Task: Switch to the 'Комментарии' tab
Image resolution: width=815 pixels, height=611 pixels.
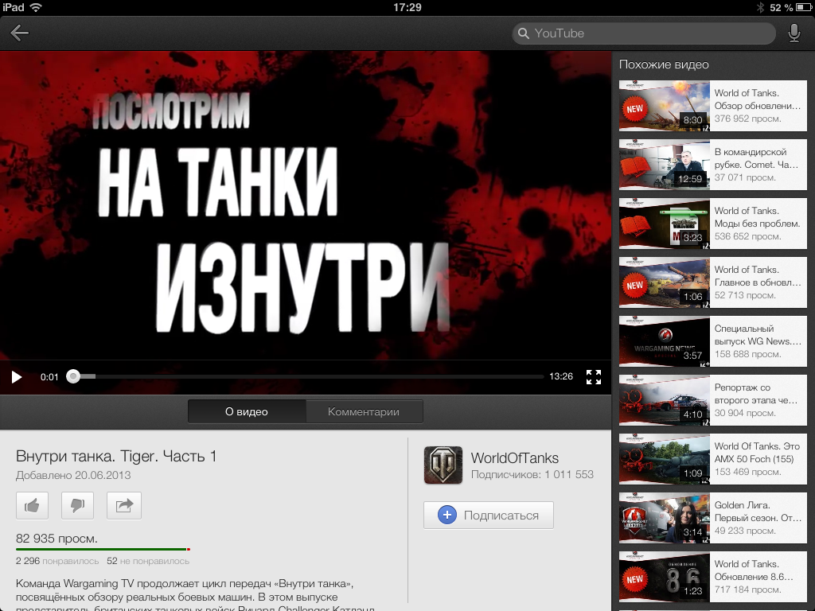Action: click(364, 411)
